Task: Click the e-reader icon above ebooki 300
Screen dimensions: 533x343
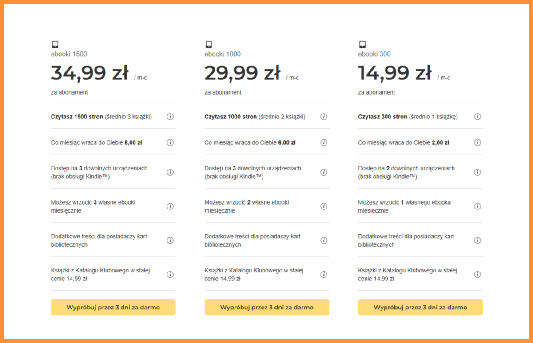Action: [x=362, y=44]
